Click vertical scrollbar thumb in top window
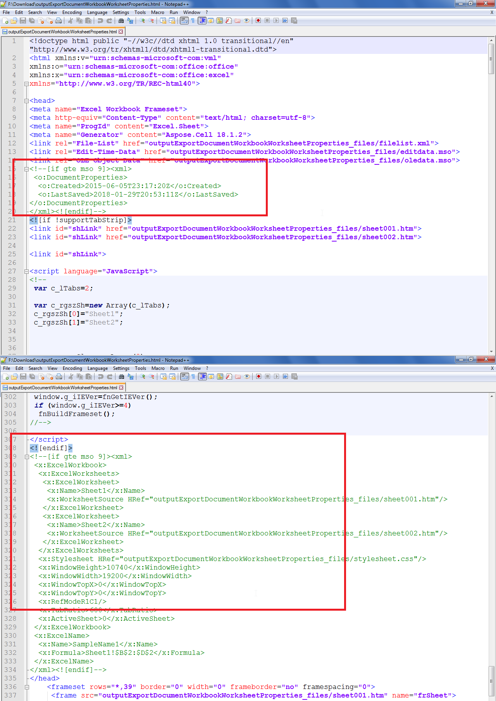Image resolution: width=496 pixels, height=701 pixels. coord(491,58)
